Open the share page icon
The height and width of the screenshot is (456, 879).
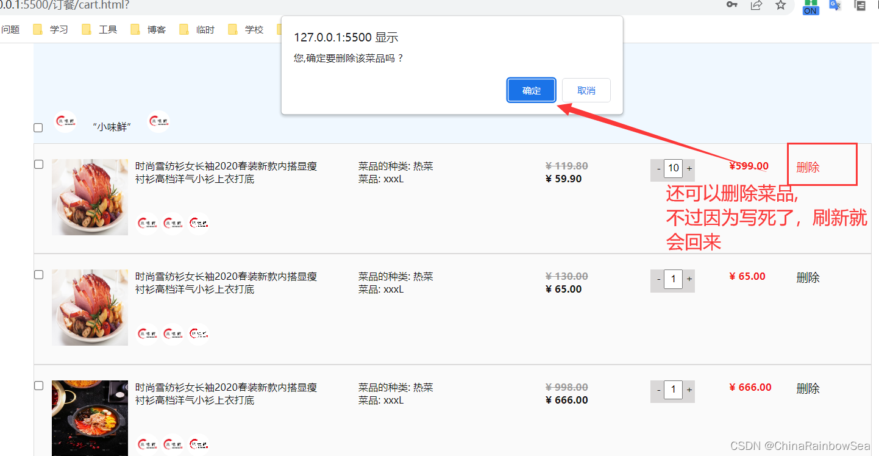click(756, 5)
